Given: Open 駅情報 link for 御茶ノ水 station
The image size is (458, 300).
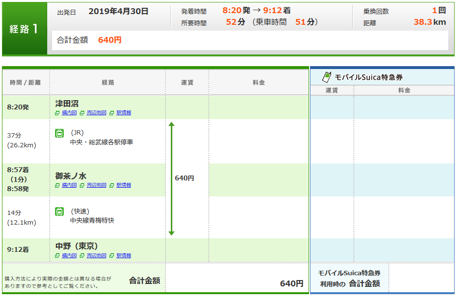Looking at the screenshot, I should click(124, 185).
